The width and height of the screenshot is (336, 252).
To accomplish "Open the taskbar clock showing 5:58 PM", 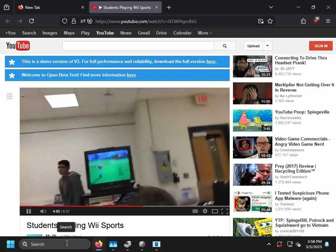I will 314,244.
